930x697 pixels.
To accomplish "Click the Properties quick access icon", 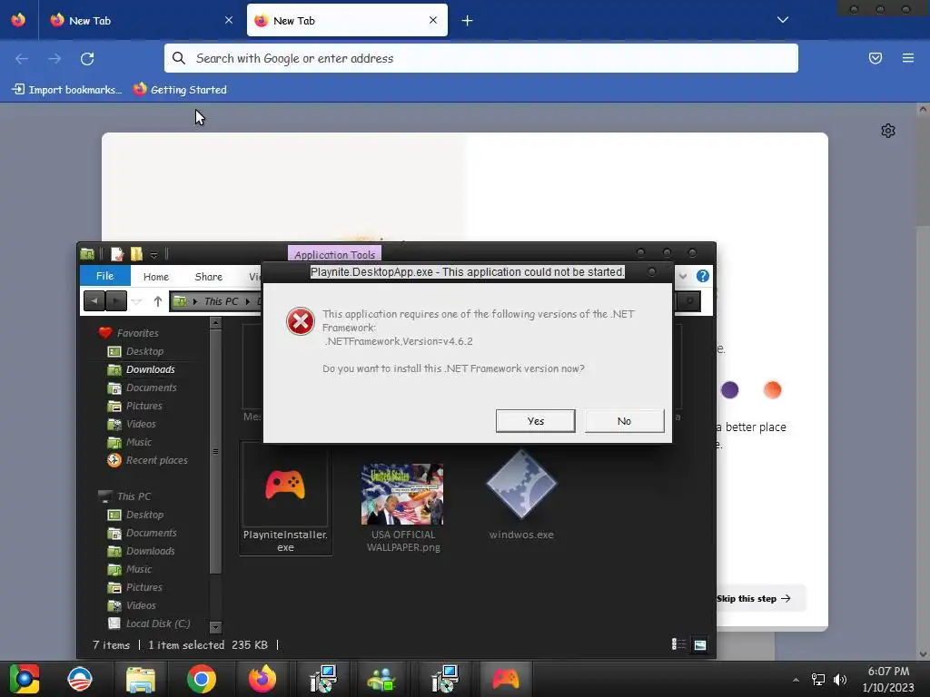I will pyautogui.click(x=117, y=254).
